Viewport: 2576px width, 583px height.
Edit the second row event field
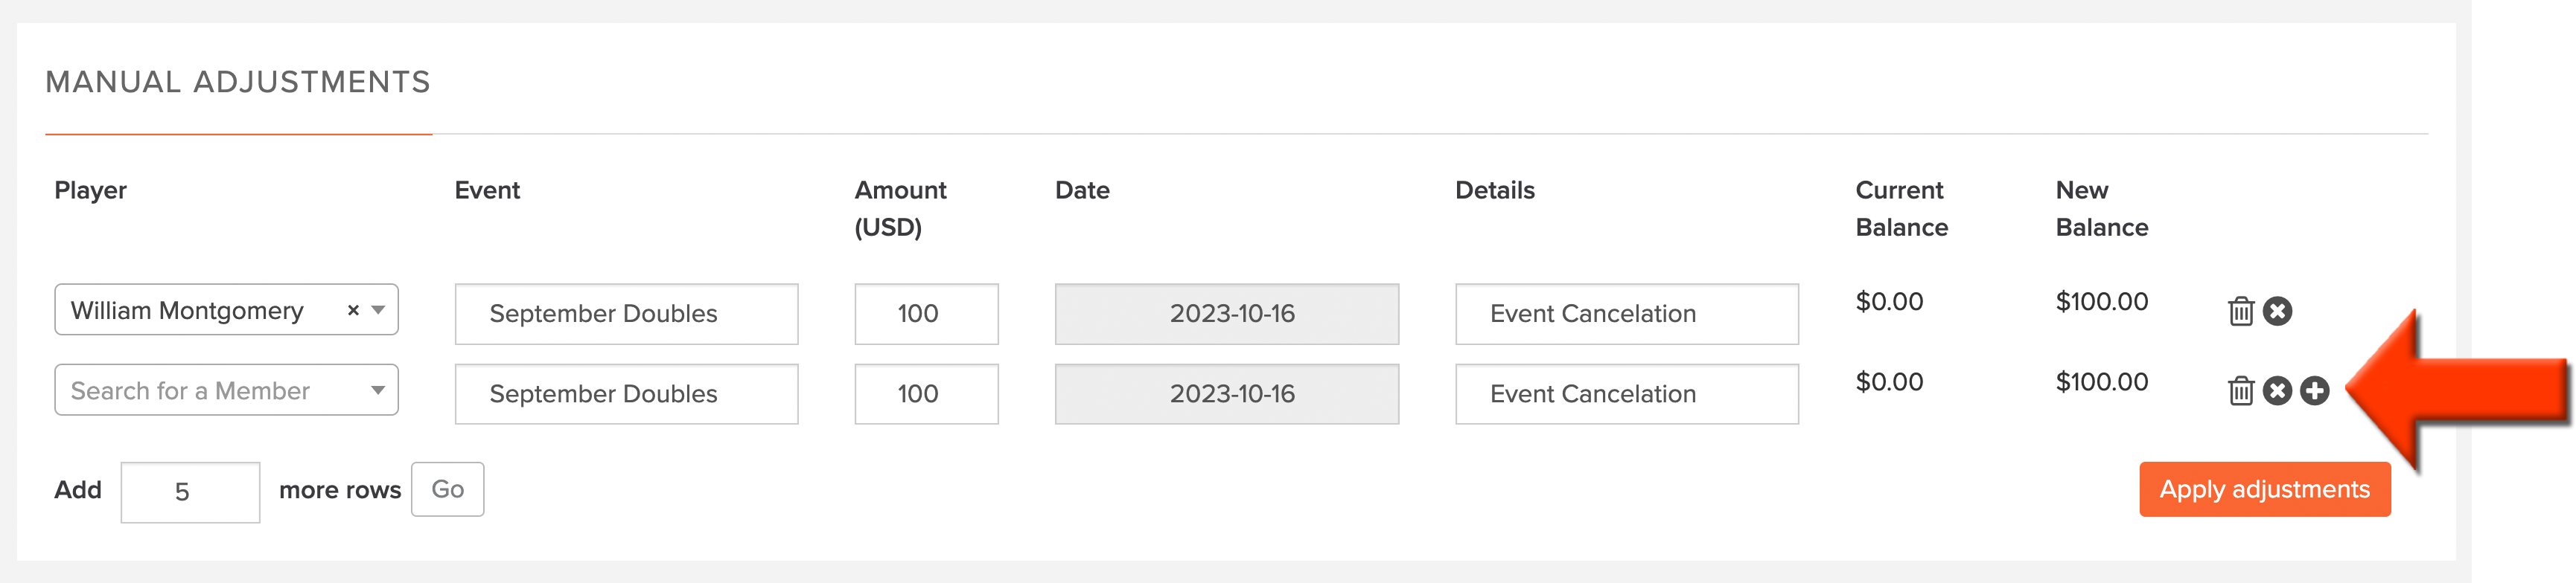tap(626, 393)
